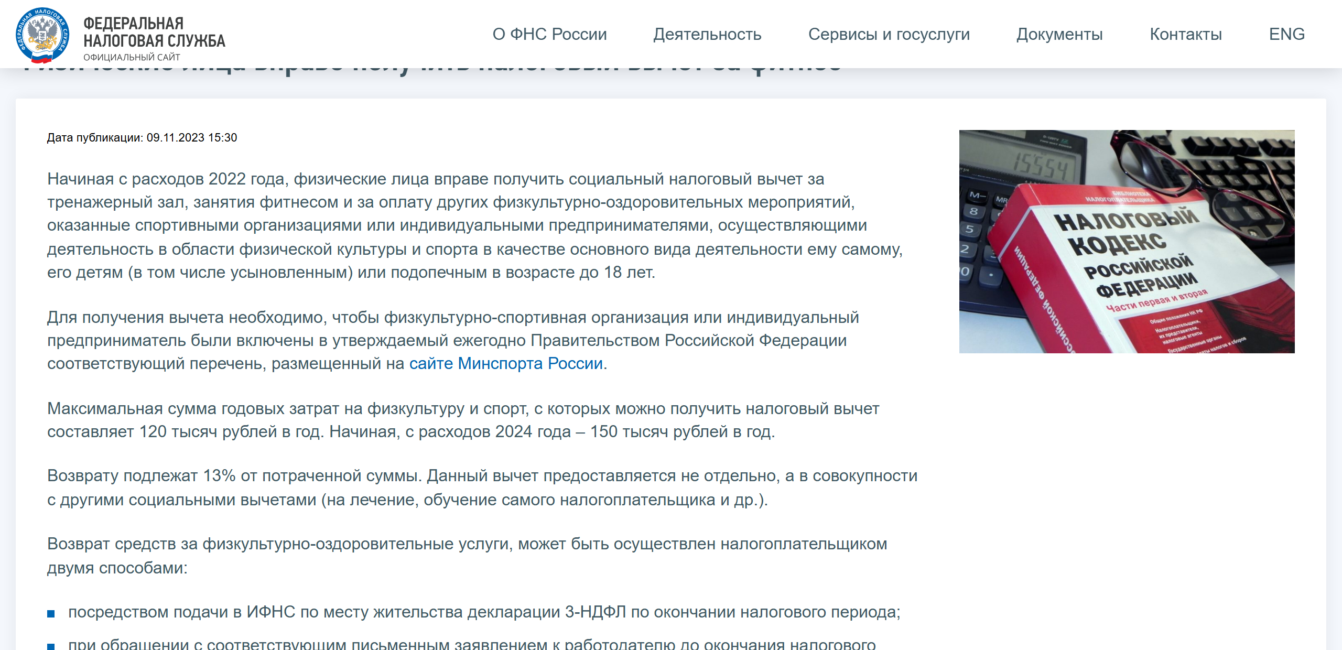Screen dimensions: 1342x650
Task: Click the paragraph starting Для получения вычета
Action: [x=453, y=340]
